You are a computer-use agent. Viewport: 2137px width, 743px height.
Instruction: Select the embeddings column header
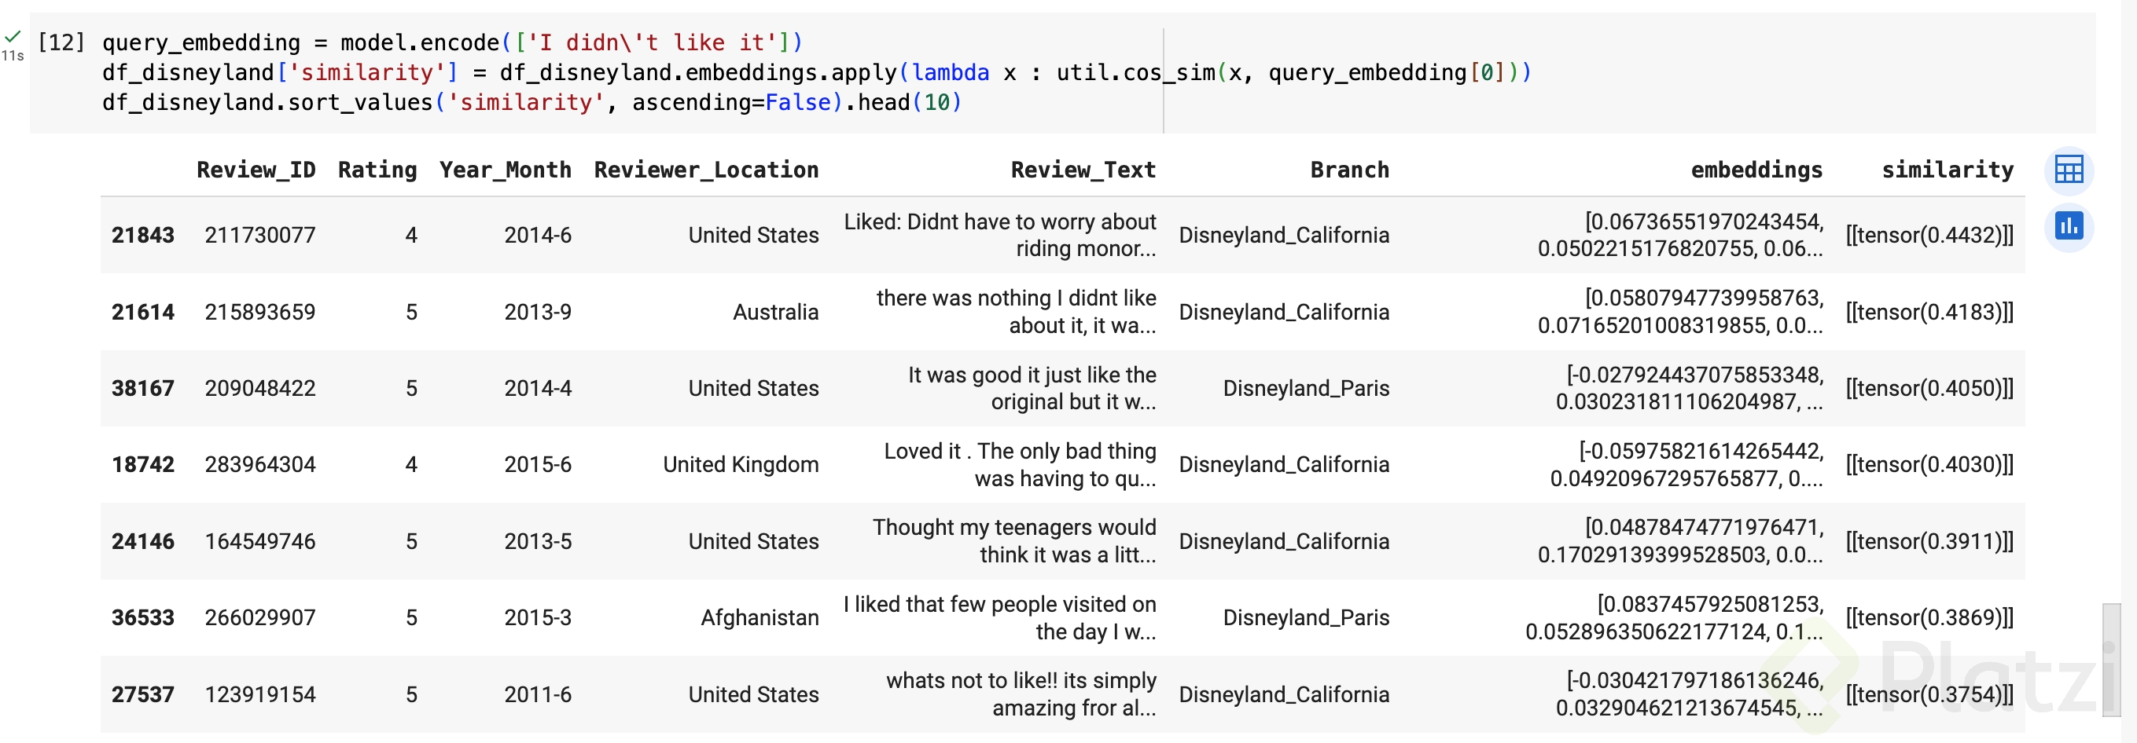point(1756,170)
